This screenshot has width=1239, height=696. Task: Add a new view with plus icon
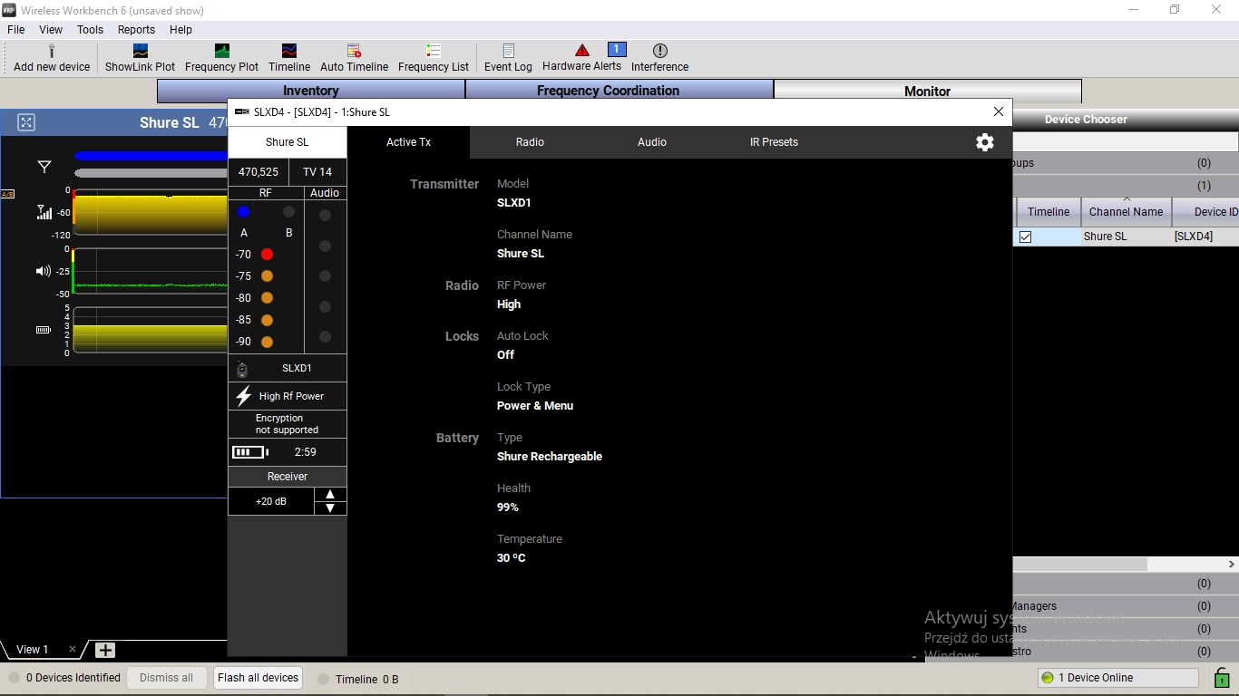coord(105,650)
